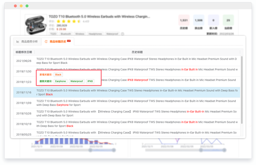Click the removed keyword tag IPX8

tap(90, 81)
